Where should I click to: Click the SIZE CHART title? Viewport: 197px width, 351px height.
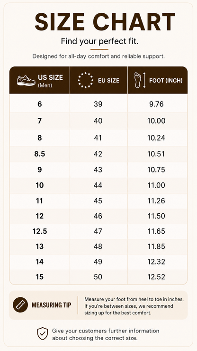coord(105,22)
